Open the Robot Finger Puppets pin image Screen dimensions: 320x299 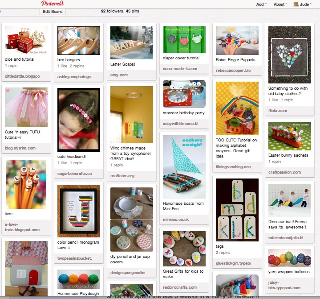coord(237,41)
